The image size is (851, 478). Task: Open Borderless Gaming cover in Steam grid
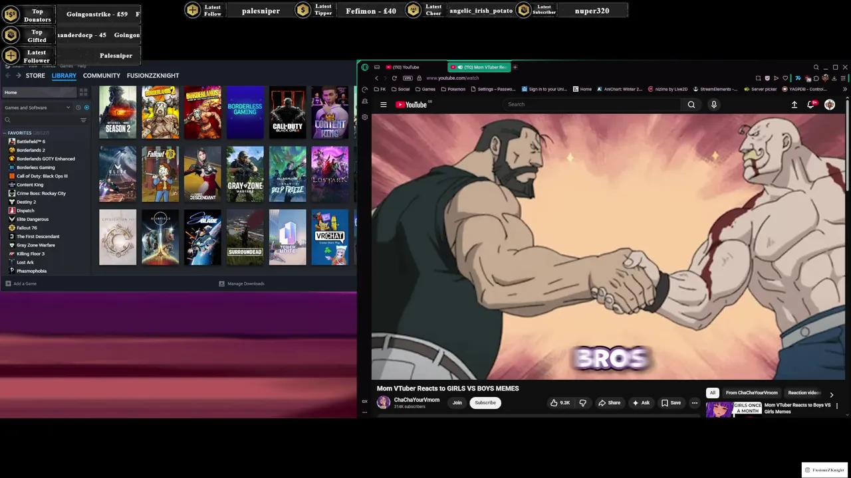pyautogui.click(x=245, y=112)
